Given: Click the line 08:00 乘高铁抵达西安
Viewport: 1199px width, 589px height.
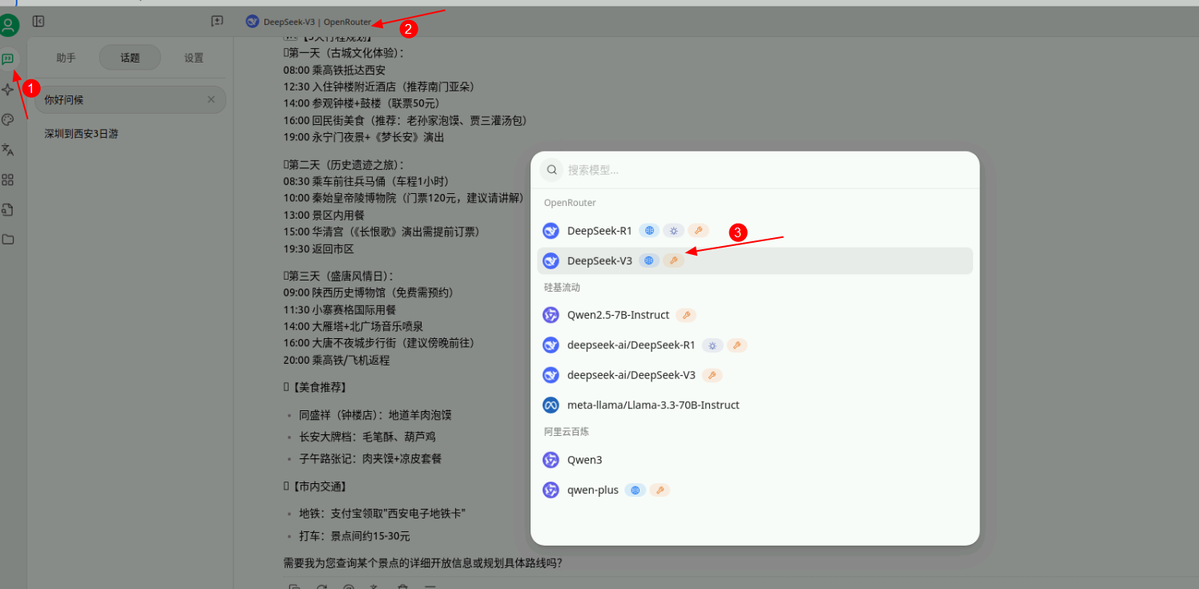Looking at the screenshot, I should pyautogui.click(x=334, y=70).
